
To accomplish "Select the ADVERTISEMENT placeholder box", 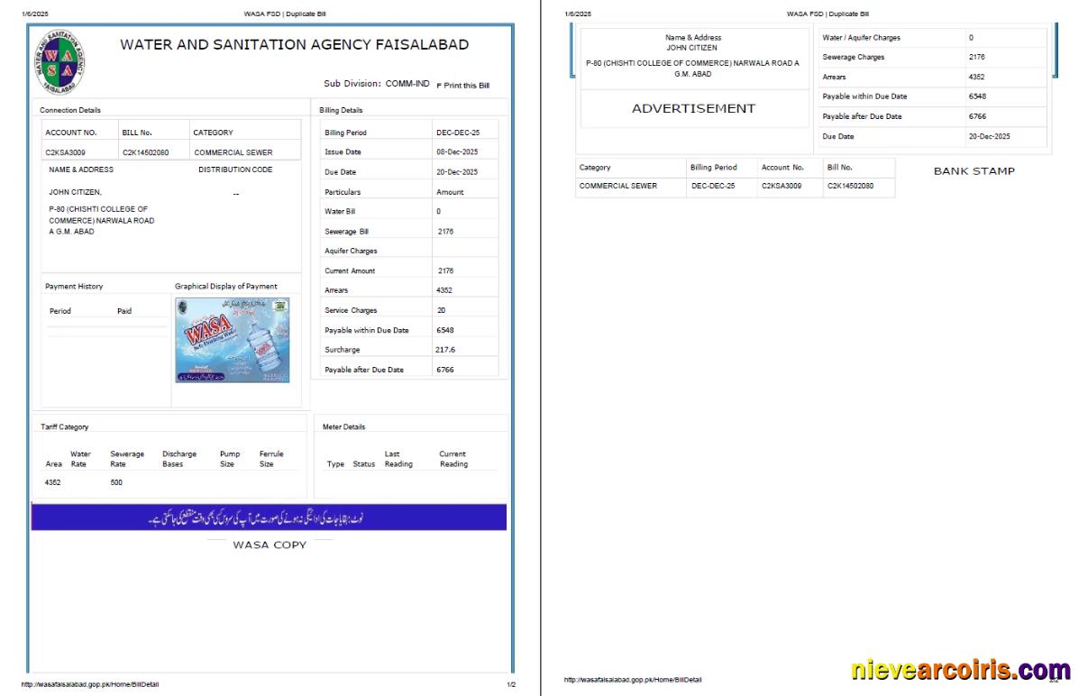I will pos(694,108).
